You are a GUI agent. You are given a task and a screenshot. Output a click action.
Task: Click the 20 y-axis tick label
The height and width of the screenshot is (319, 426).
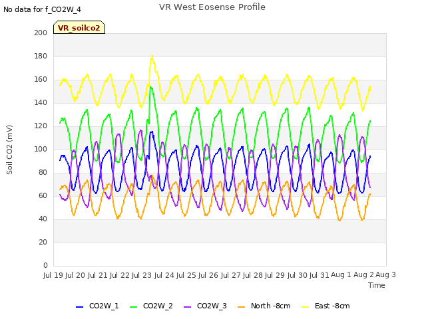tap(43, 242)
